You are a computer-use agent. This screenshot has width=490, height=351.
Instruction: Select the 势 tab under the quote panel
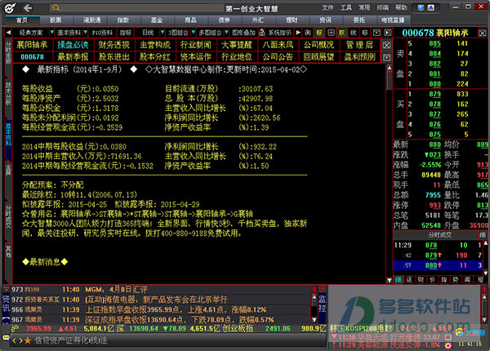(x=456, y=279)
